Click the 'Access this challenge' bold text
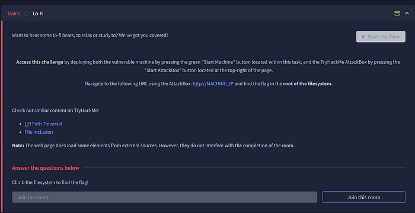This screenshot has height=213, width=415. [40, 62]
